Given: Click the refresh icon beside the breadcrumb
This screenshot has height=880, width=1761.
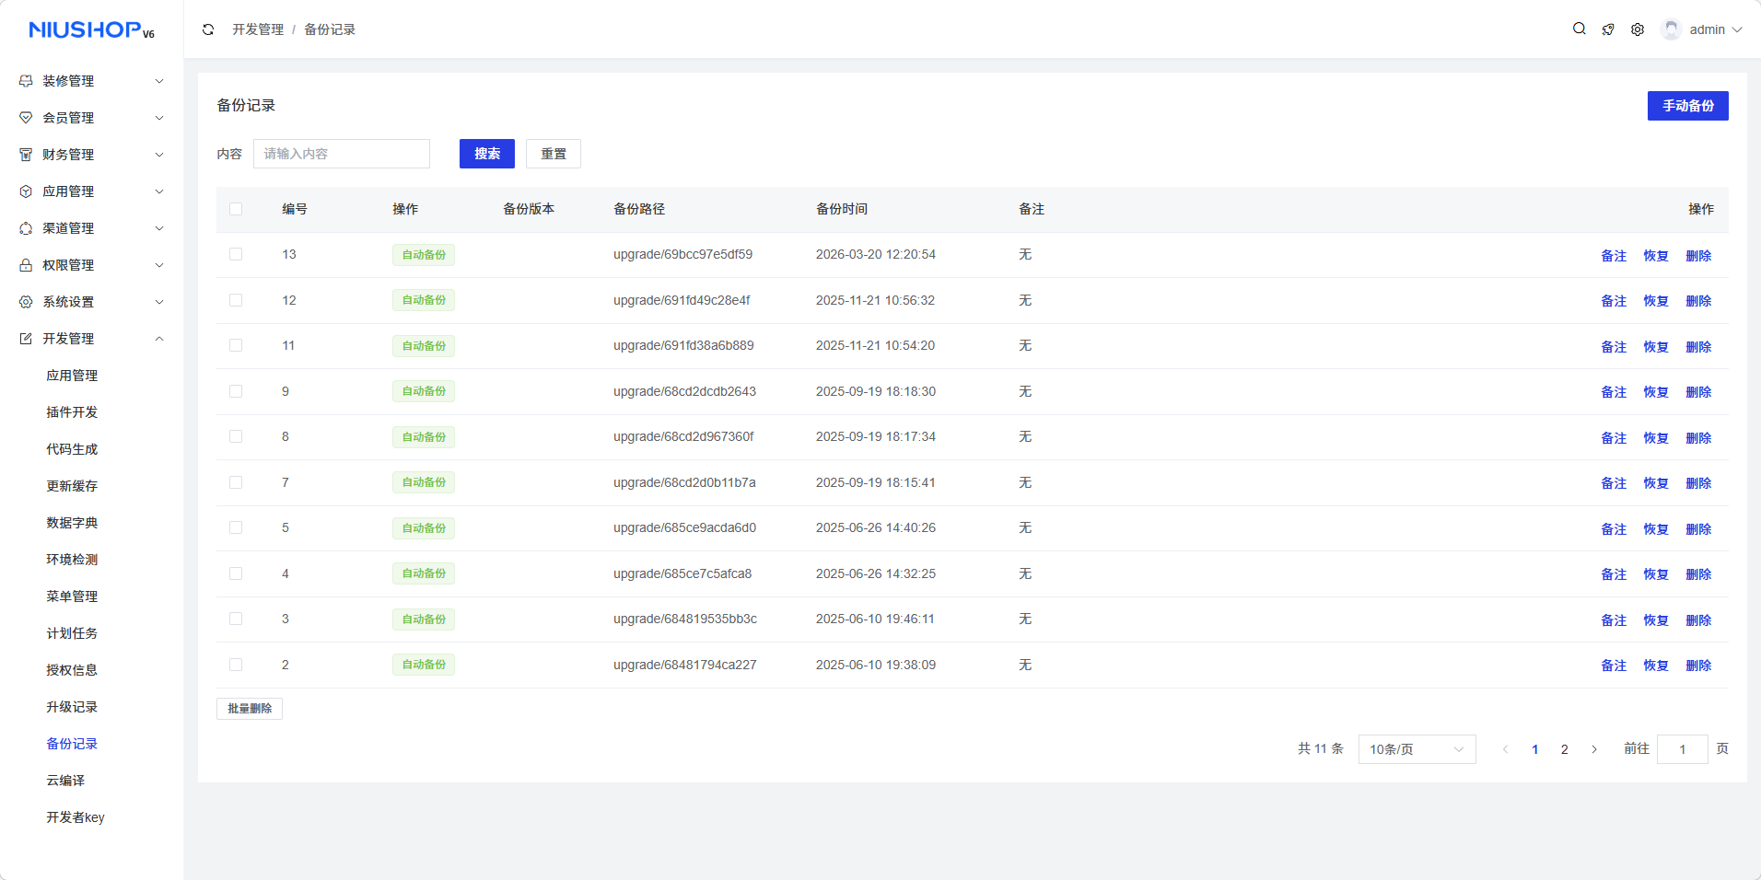Looking at the screenshot, I should coord(208,29).
